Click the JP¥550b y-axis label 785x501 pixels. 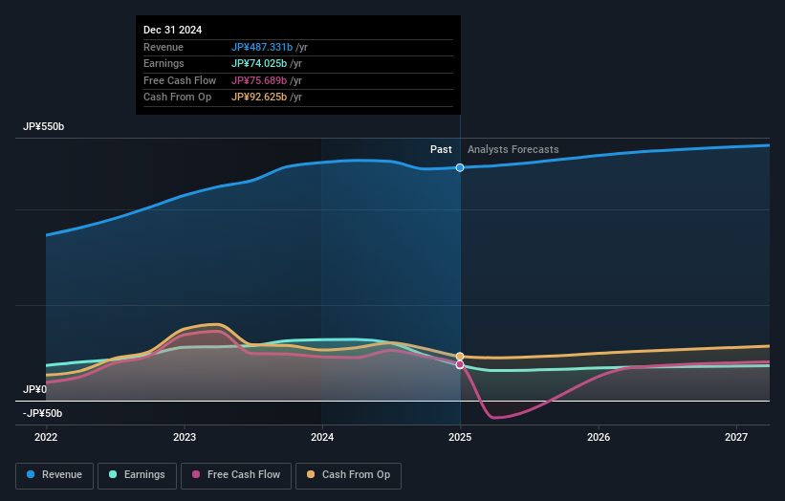44,126
